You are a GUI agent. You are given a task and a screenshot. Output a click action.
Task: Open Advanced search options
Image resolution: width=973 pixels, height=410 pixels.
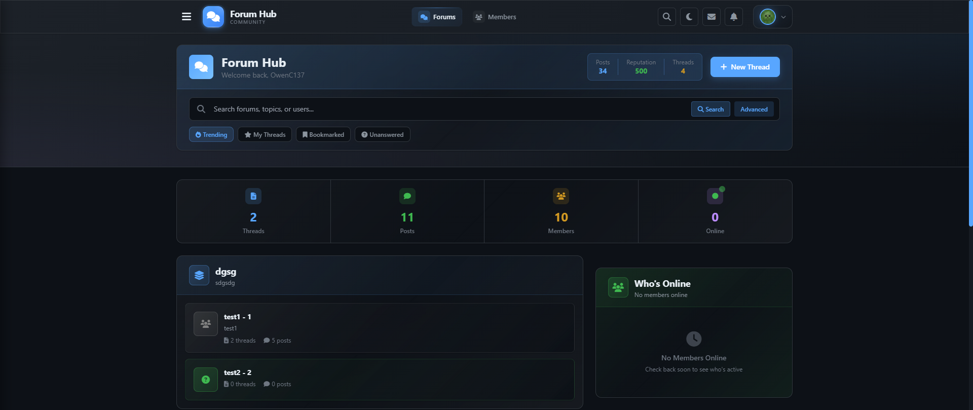pos(754,109)
